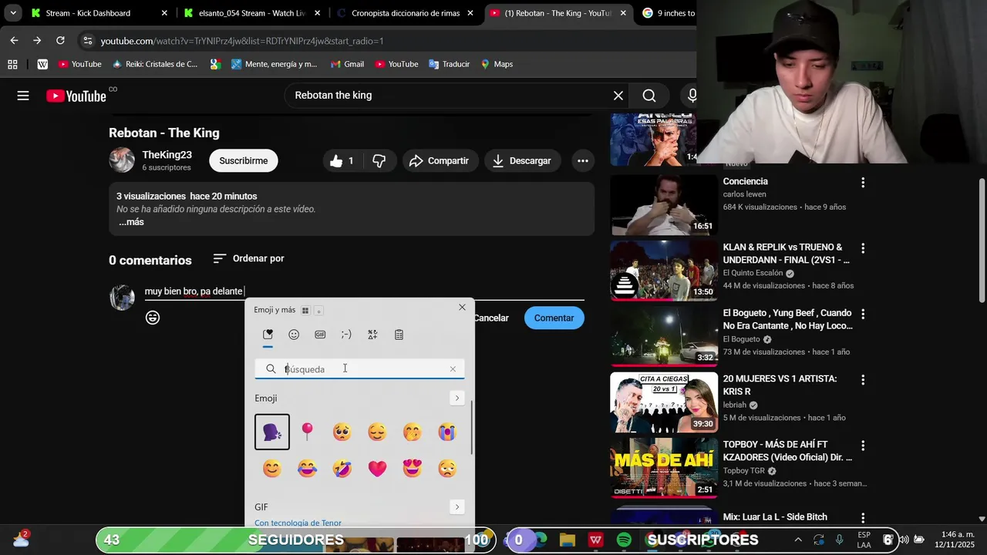Clear the emoji Búsqueda field
The height and width of the screenshot is (555, 987).
coord(453,369)
